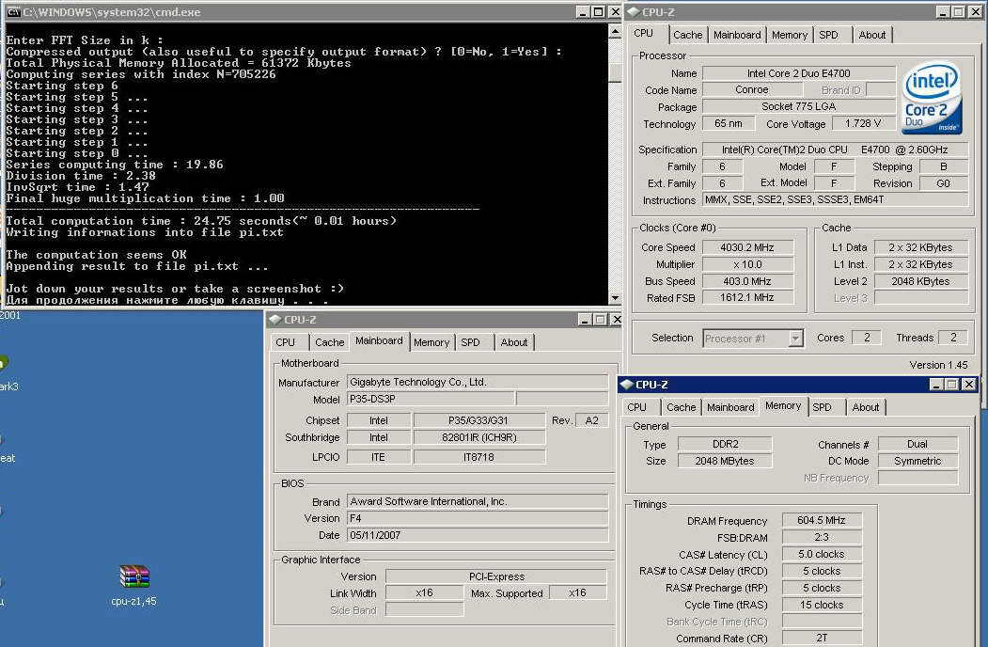Viewport: 988px width, 647px height.
Task: Click the Mainboard CPU-Z window title icon
Action: [x=274, y=320]
